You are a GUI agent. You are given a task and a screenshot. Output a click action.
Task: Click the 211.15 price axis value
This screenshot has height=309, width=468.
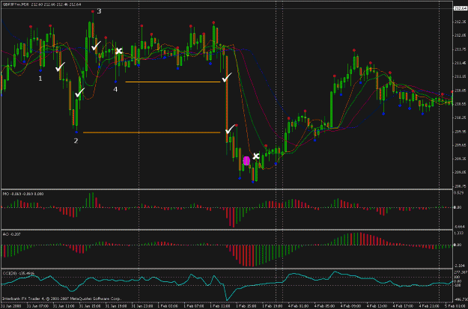[x=461, y=77]
